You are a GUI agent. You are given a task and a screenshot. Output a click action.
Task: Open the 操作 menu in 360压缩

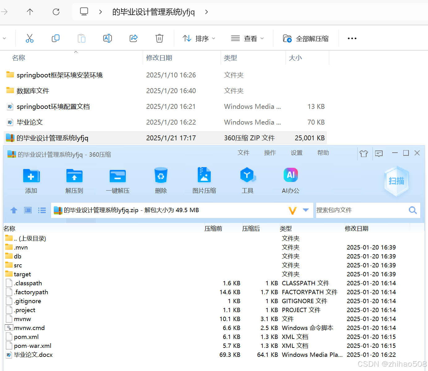[270, 153]
